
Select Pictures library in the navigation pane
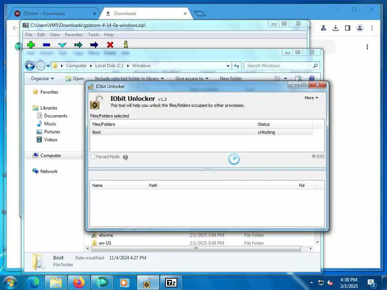click(52, 131)
